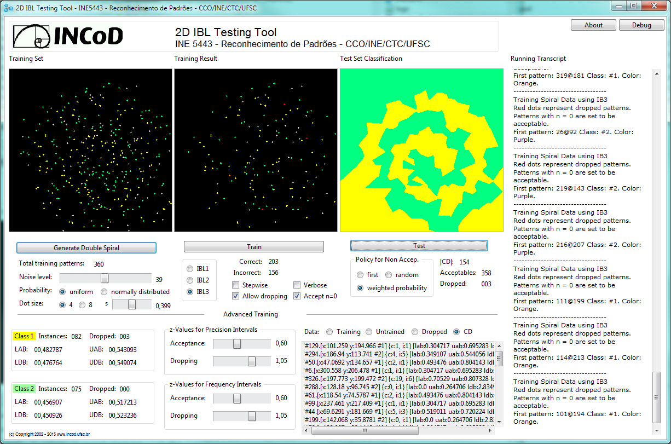Set dot size to 8

click(x=82, y=305)
